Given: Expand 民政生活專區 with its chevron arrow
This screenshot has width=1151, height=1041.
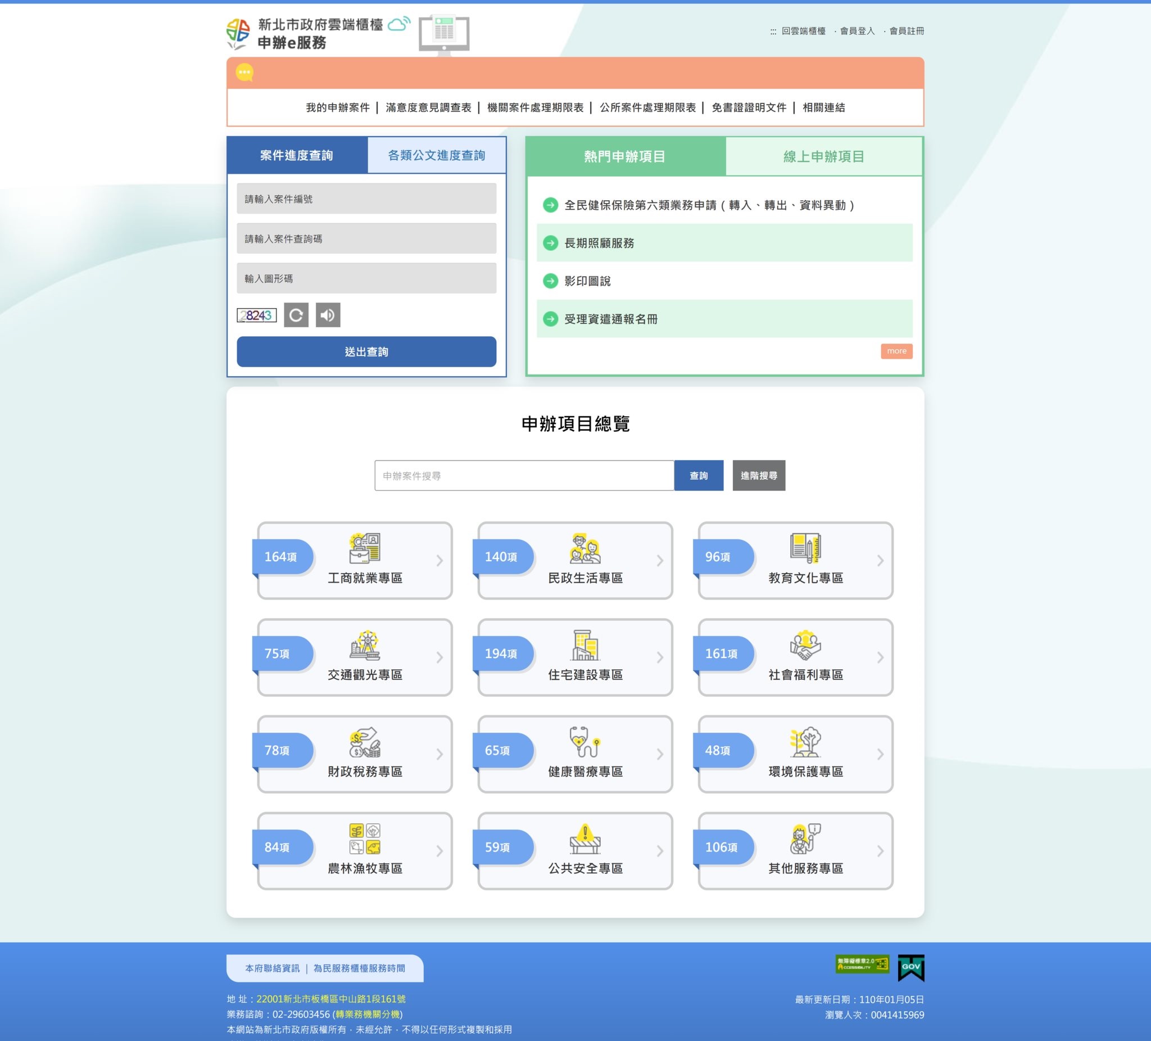Looking at the screenshot, I should coord(660,561).
